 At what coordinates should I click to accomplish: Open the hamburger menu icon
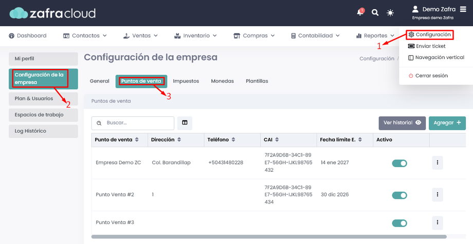pos(463,9)
